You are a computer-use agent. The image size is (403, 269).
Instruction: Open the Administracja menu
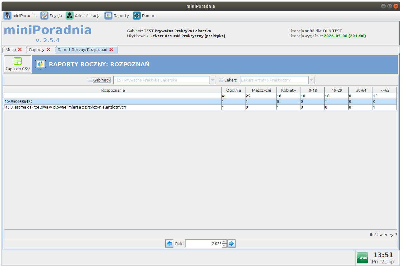coord(83,16)
